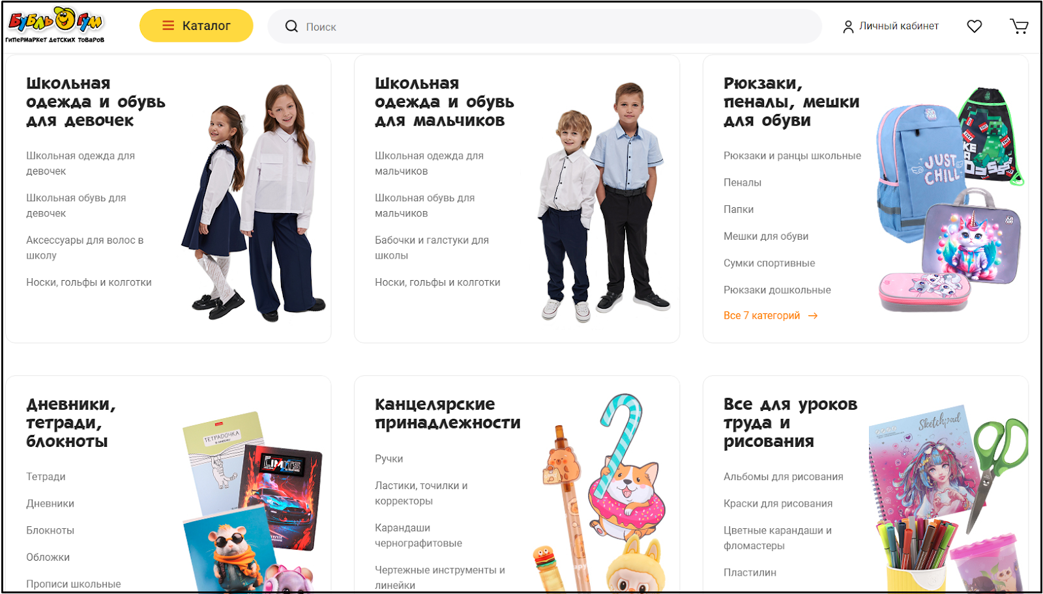Select Рюкзаки и ранцы школьные
The width and height of the screenshot is (1043, 594).
tap(792, 156)
